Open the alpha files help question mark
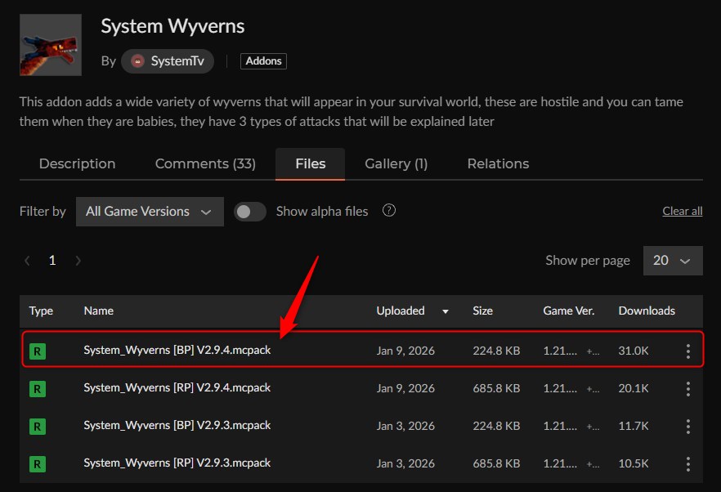 [388, 210]
